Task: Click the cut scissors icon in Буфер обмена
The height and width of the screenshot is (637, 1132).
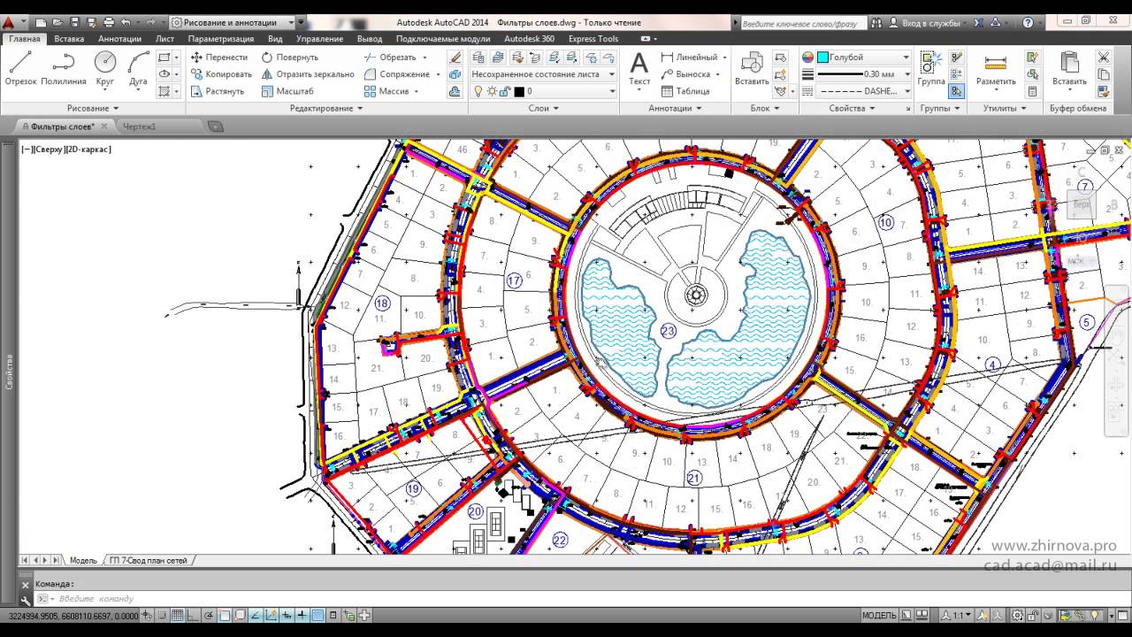Action: (1103, 57)
